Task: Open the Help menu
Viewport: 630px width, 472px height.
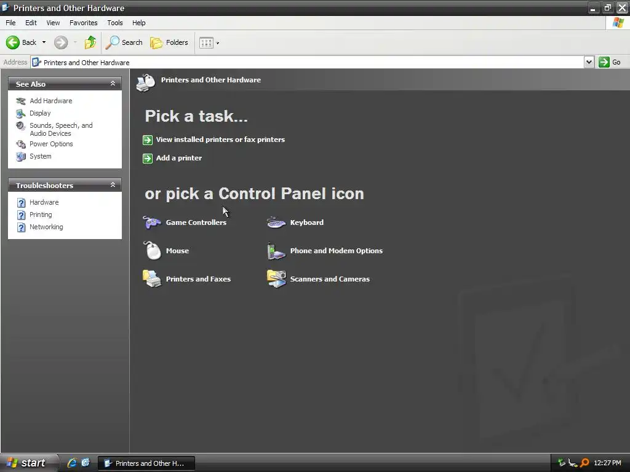Action: point(138,23)
